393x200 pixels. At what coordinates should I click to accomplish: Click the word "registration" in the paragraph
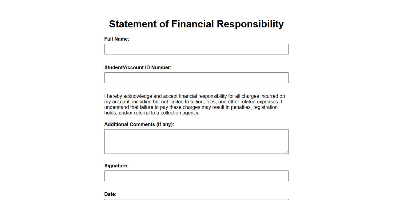point(265,107)
